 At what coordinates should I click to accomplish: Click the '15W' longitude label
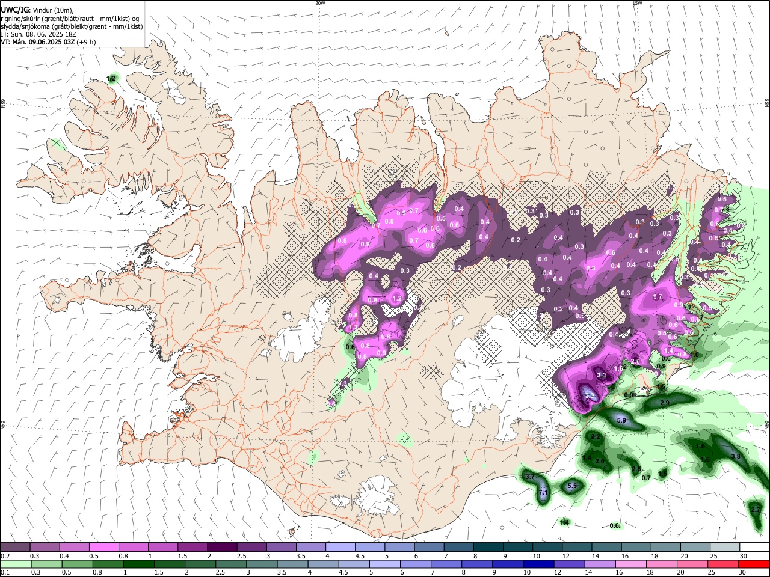pos(637,3)
